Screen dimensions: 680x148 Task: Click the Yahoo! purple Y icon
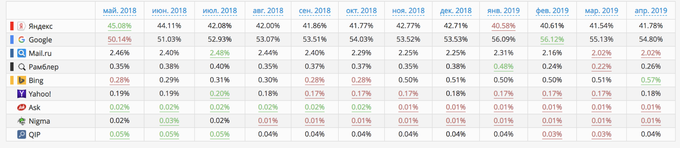click(21, 94)
